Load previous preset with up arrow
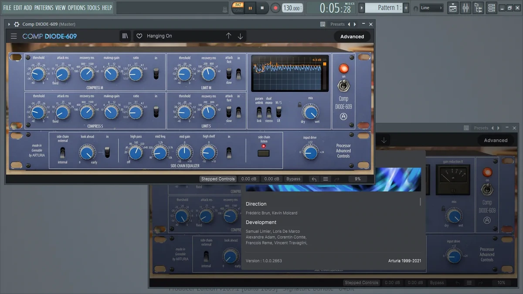 coord(228,36)
